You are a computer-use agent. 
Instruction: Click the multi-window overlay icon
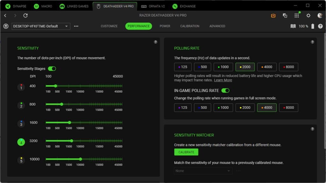[285, 15]
